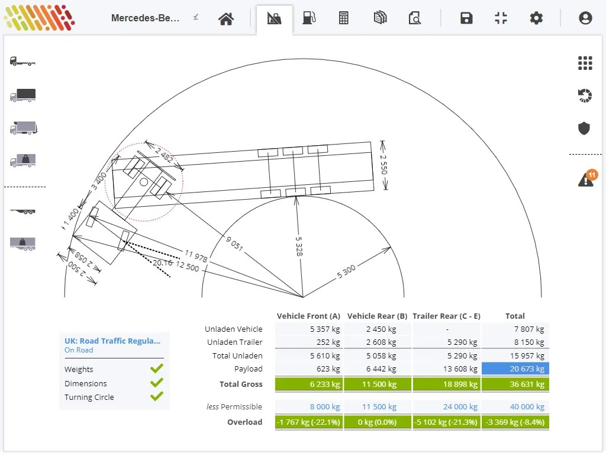Screen dimensions: 606x455
Task: Open the warnings triangle with 11 badge
Action: click(x=586, y=178)
